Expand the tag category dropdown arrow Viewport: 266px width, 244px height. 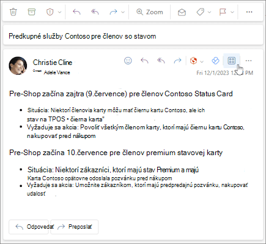click(209, 12)
